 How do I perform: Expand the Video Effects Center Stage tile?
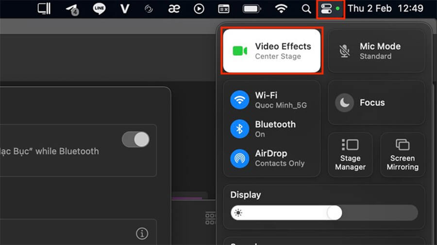pyautogui.click(x=272, y=51)
